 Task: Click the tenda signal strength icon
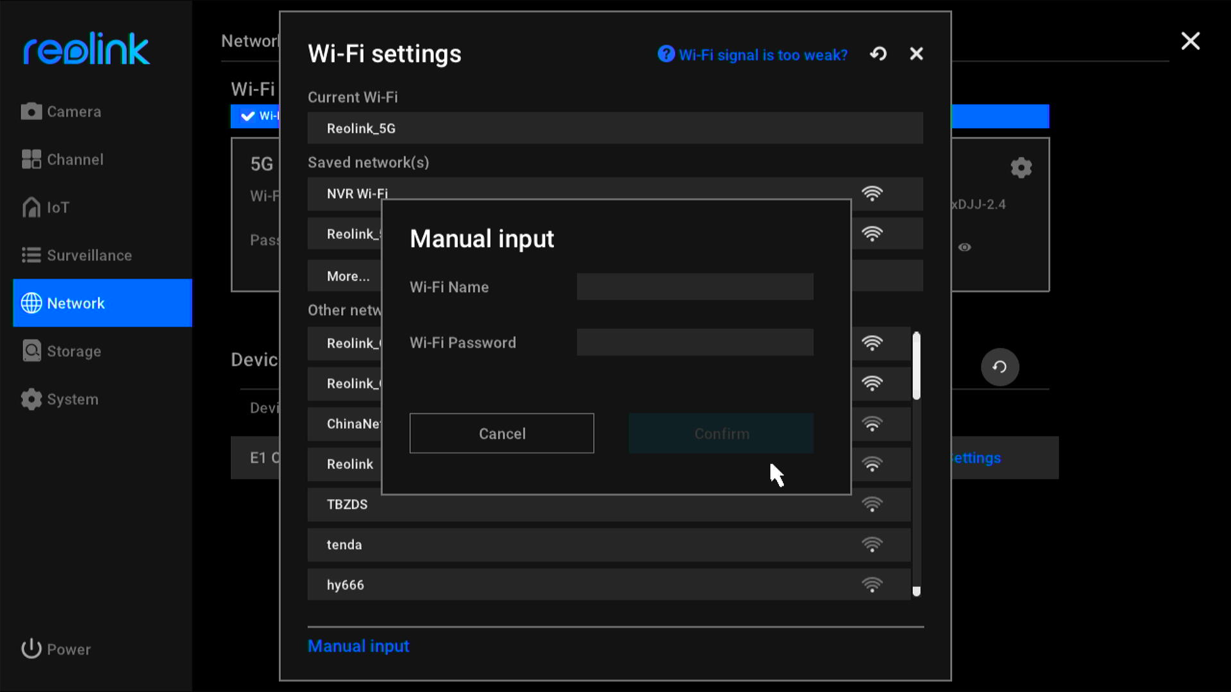(872, 545)
